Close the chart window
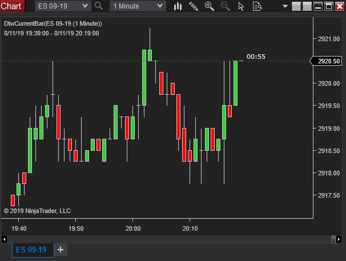This screenshot has width=346, height=261. pyautogui.click(x=340, y=6)
